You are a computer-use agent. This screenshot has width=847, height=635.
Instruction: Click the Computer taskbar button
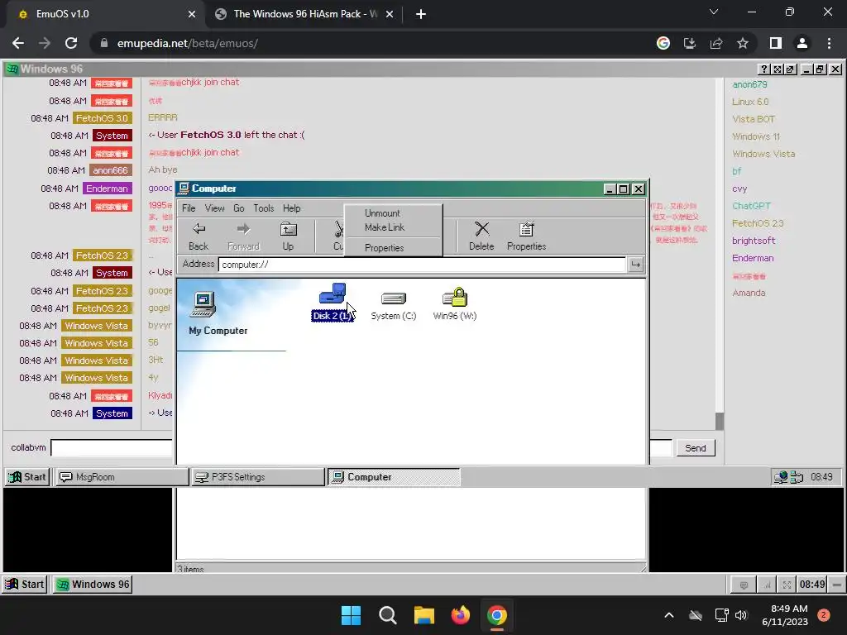pos(394,477)
